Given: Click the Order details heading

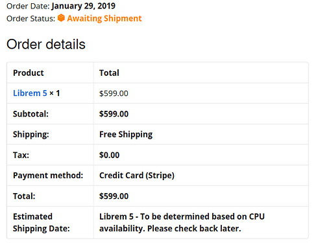Looking at the screenshot, I should point(46,44).
